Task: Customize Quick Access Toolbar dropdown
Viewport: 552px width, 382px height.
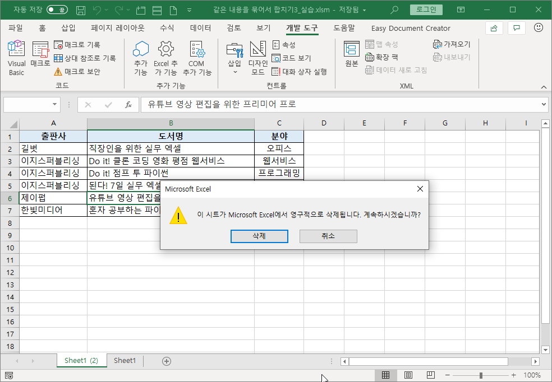Action: 190,10
